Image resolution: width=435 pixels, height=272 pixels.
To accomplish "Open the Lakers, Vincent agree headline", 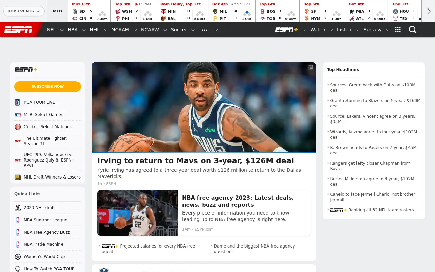I will [373, 119].
